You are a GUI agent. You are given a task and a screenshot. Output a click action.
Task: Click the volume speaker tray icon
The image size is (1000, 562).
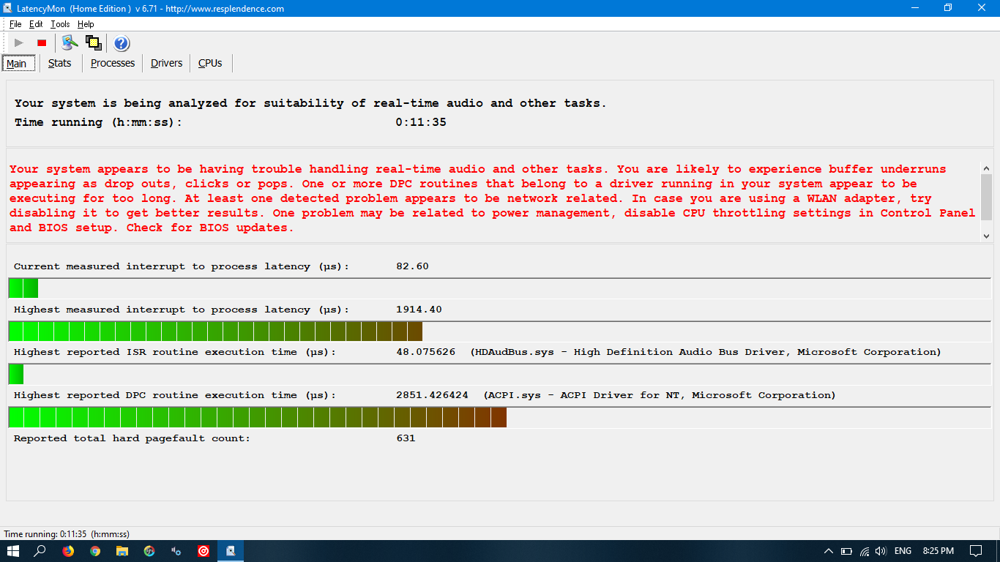(881, 551)
